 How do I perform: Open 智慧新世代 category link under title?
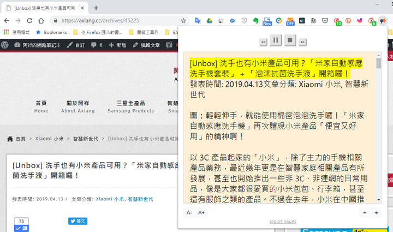click(140, 199)
